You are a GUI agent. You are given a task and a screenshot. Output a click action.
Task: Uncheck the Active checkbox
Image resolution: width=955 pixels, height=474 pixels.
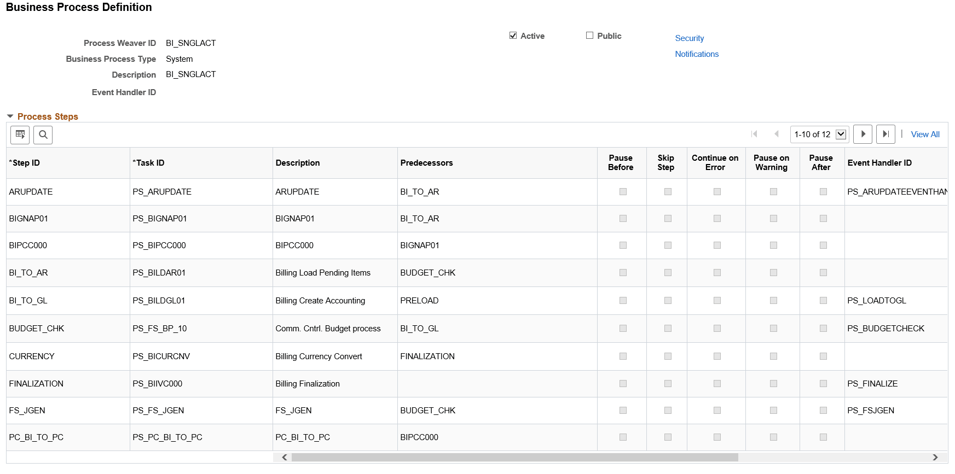(513, 36)
